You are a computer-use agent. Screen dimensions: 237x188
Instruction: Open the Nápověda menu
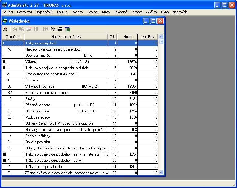pos(180,12)
